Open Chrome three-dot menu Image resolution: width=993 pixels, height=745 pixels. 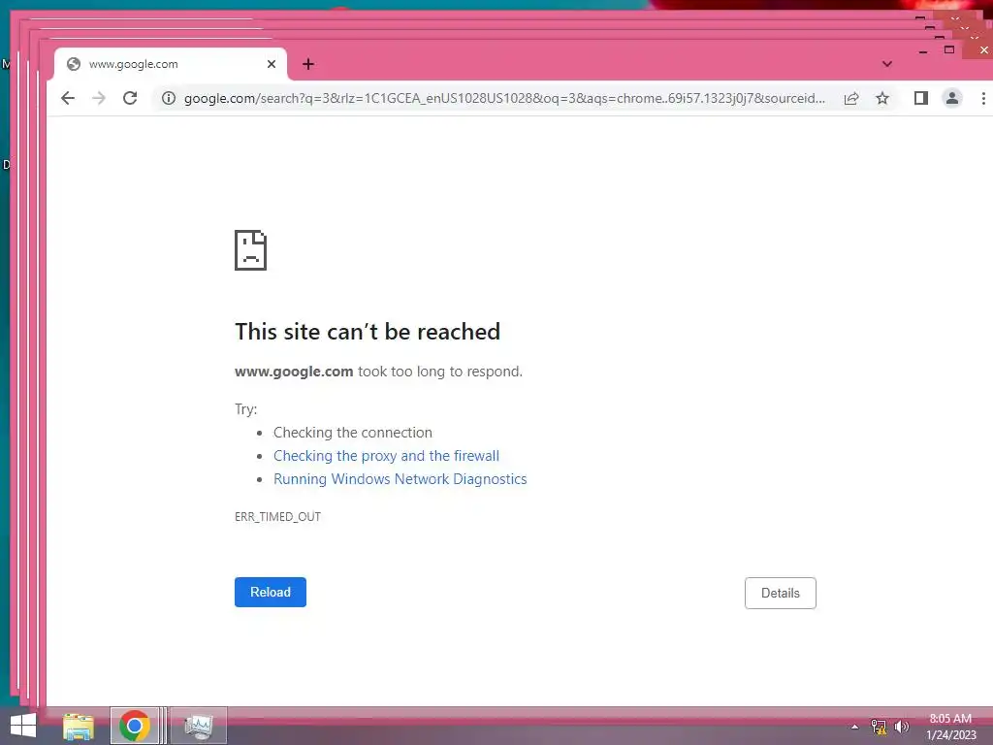(x=983, y=98)
